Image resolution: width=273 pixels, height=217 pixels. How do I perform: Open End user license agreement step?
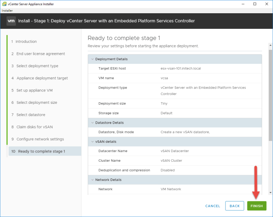(41, 54)
